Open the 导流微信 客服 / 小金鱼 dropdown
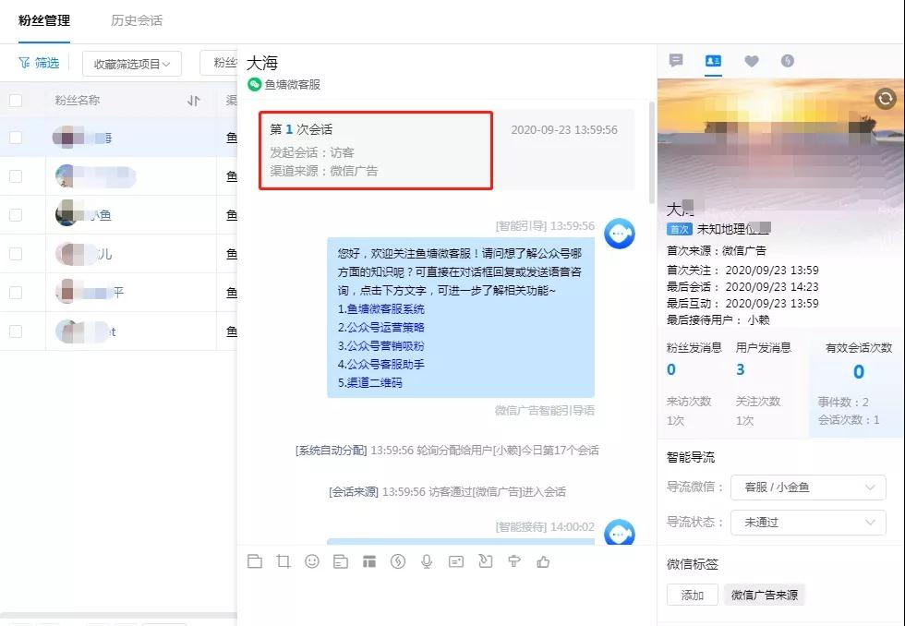The width and height of the screenshot is (905, 626). pyautogui.click(x=808, y=487)
